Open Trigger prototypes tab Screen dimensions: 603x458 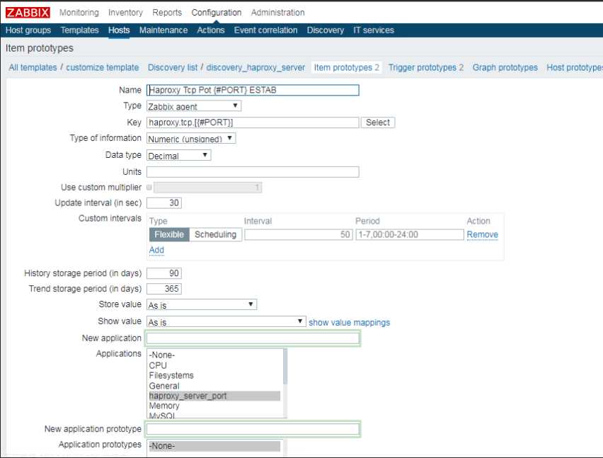coord(426,67)
